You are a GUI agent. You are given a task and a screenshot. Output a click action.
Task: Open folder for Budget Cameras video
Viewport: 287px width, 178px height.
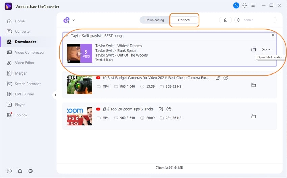tap(253, 85)
